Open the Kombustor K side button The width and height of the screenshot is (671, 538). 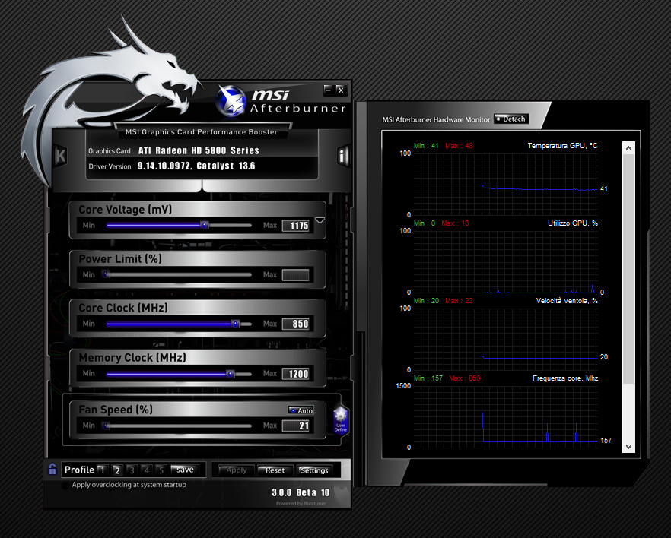pyautogui.click(x=61, y=156)
